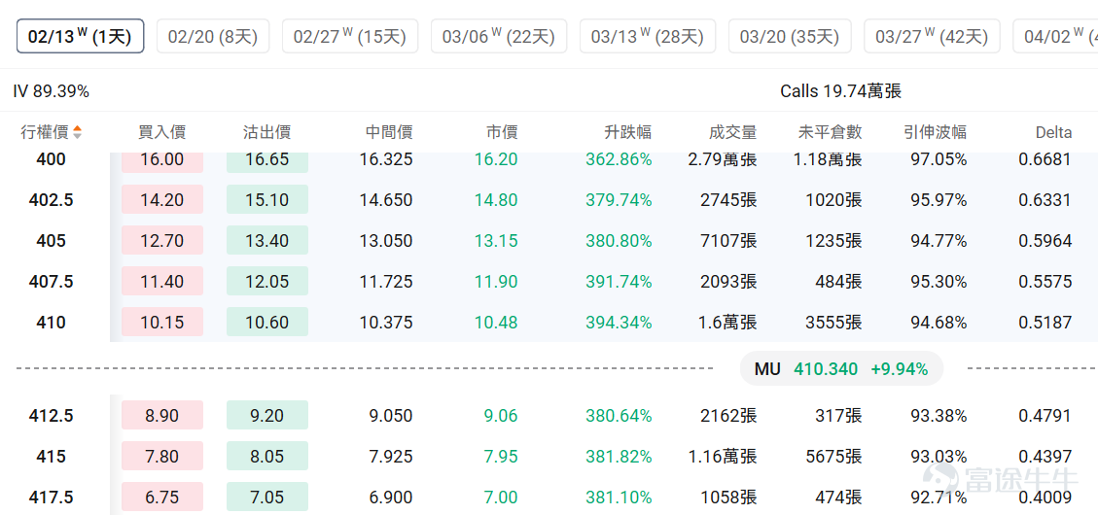Click mid price 7.925
The height and width of the screenshot is (515, 1098).
point(391,457)
